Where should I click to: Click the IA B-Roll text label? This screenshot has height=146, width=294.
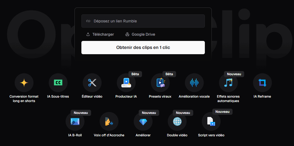[x=75, y=135]
